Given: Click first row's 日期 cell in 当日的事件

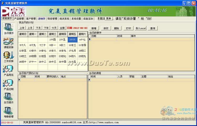Looking at the screenshot, I should point(104,39).
